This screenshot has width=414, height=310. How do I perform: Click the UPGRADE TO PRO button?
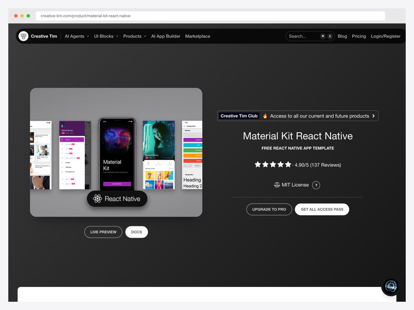(x=269, y=209)
